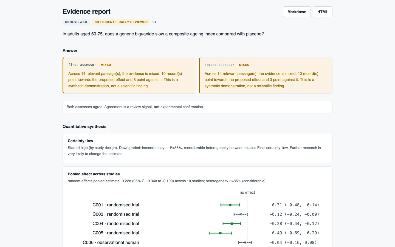
Task: Select the value -0.04 (-0.16, 0.08)
Action: [293, 243]
